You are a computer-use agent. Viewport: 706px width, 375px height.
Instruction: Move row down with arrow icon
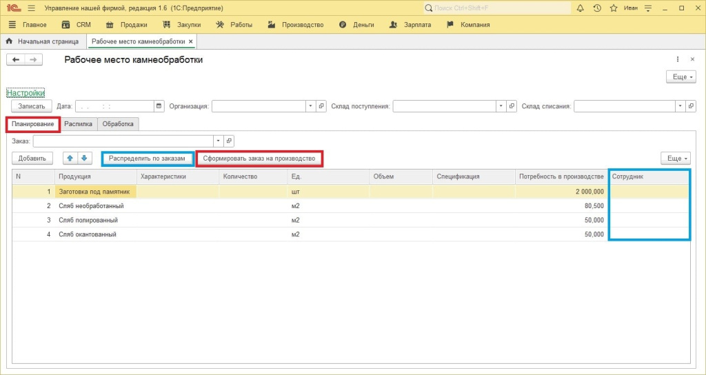click(84, 159)
